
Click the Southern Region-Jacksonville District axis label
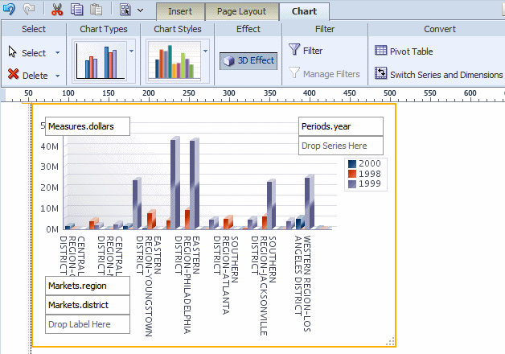click(264, 286)
